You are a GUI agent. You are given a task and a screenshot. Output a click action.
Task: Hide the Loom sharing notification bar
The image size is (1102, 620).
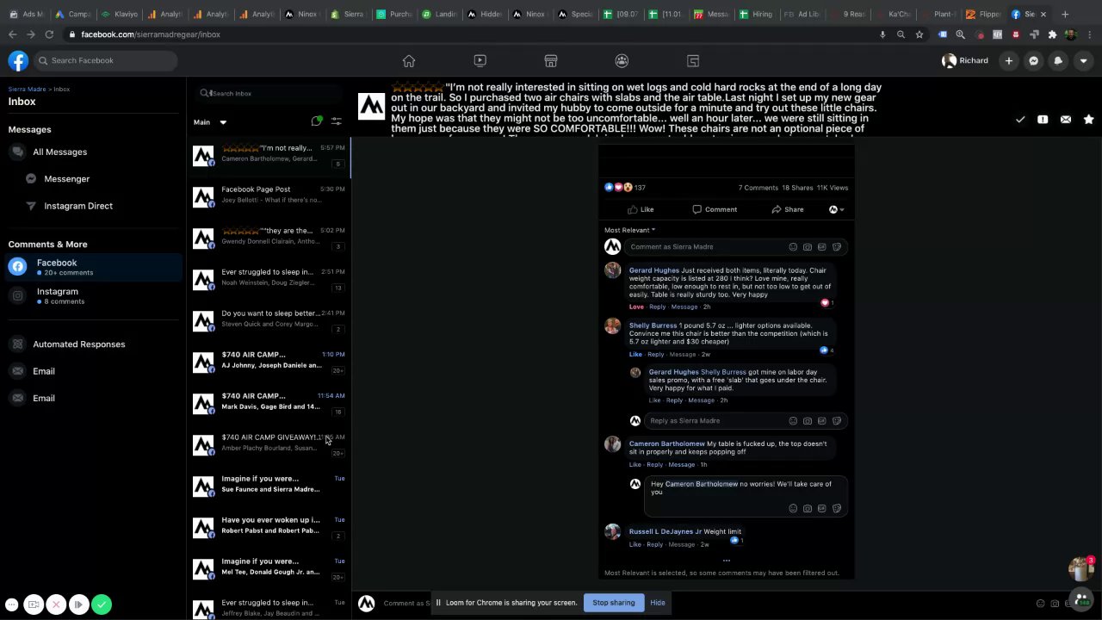[658, 603]
